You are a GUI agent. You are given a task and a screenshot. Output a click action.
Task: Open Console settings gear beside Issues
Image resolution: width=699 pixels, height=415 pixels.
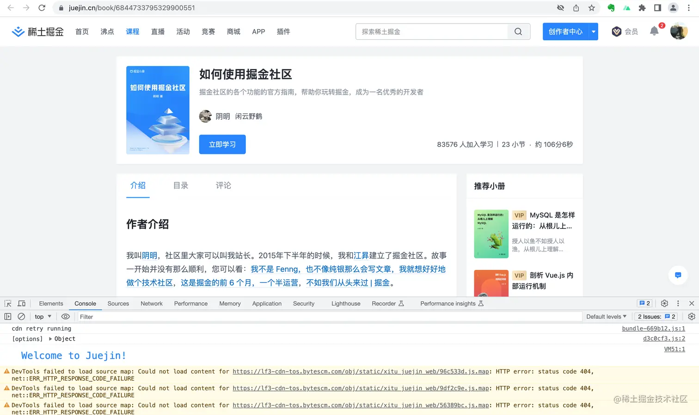692,317
